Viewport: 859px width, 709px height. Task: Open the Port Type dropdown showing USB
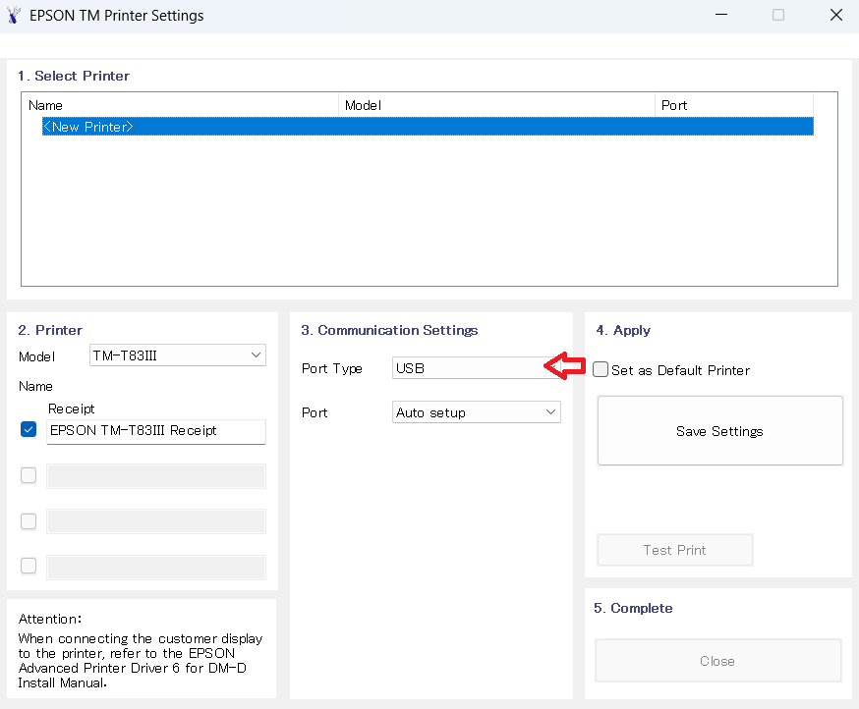tap(468, 368)
